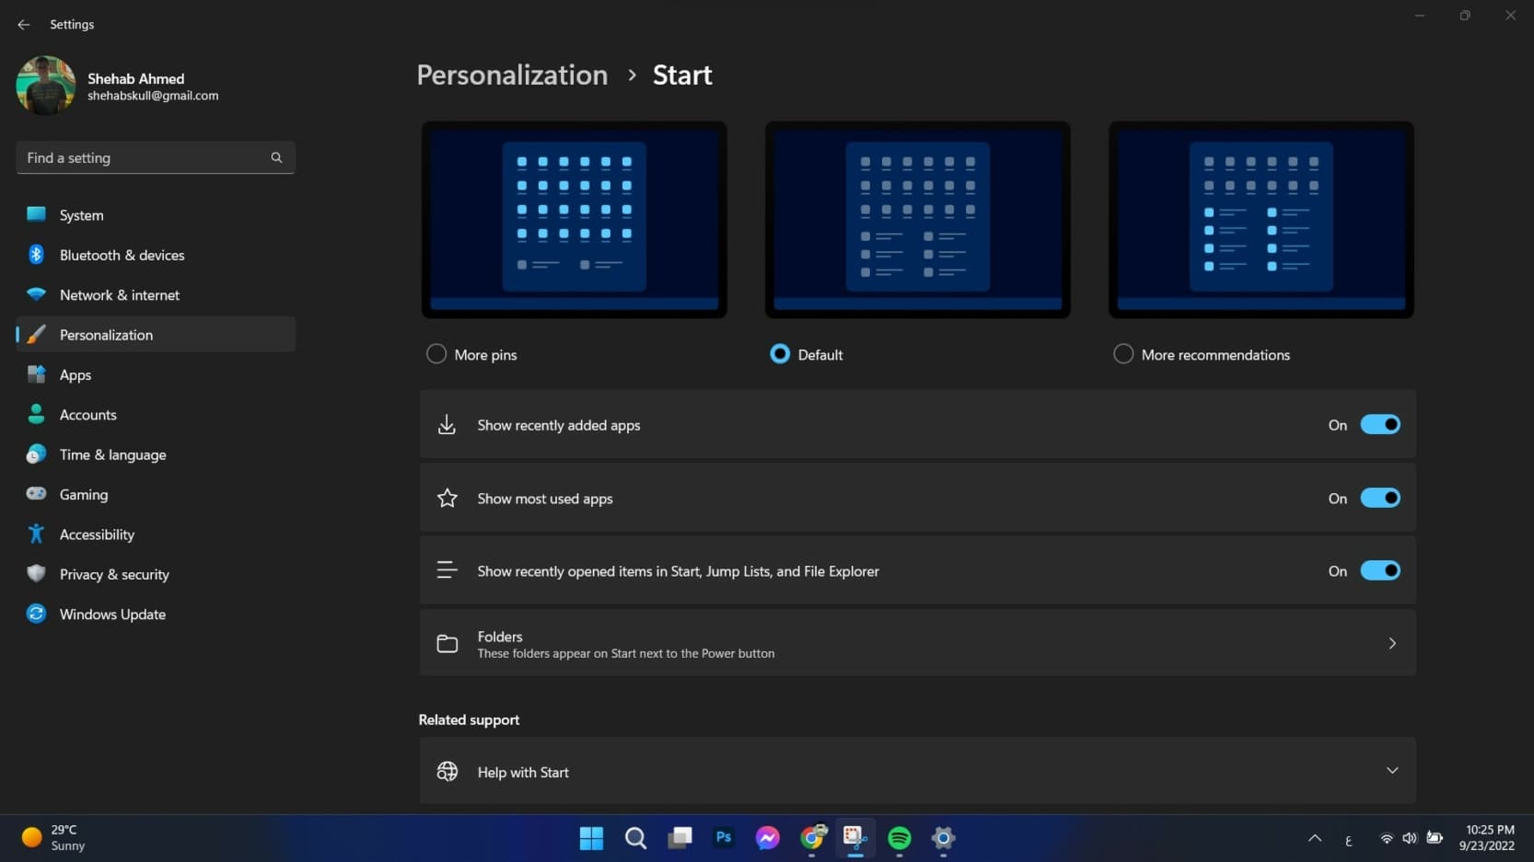Open Bluetooth & devices settings
Screen dimensions: 1534x862
point(156,255)
